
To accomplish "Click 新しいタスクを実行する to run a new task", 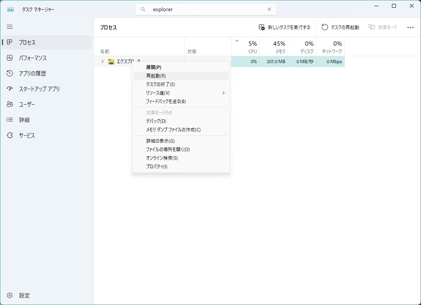I will [285, 27].
